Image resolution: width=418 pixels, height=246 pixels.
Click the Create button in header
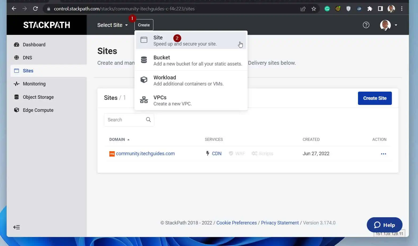pyautogui.click(x=144, y=25)
